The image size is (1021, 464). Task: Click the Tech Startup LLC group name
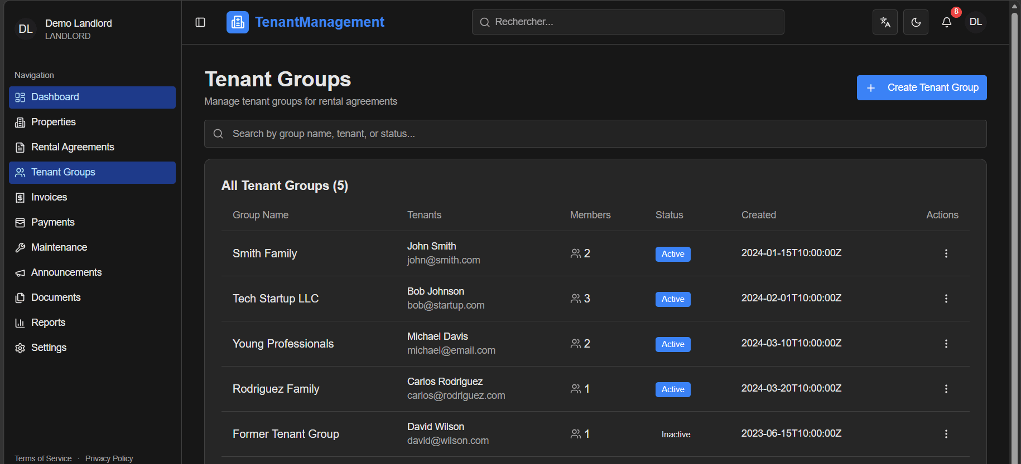[276, 299]
